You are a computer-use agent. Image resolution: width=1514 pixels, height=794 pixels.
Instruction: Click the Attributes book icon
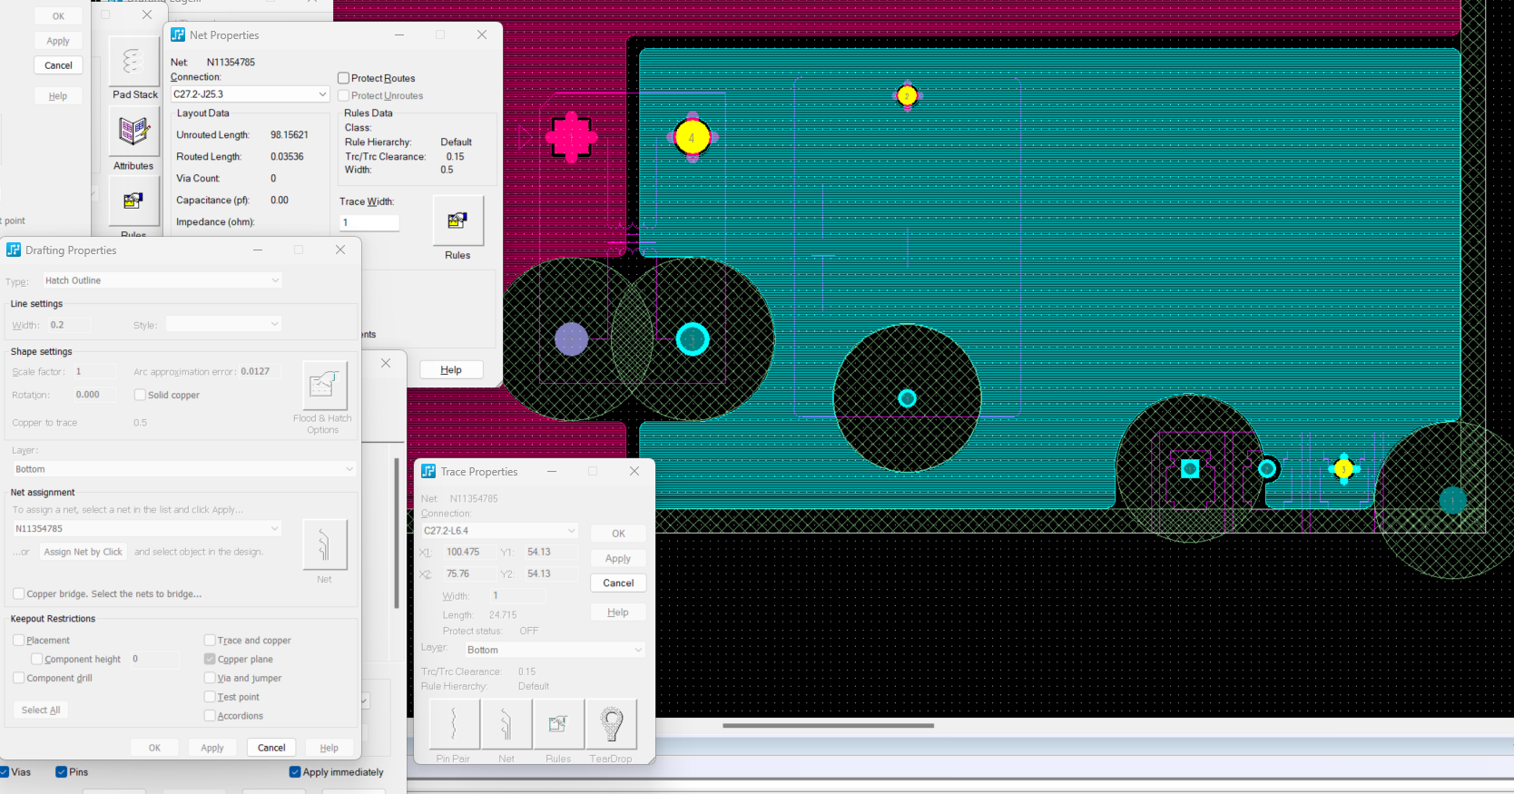(x=133, y=132)
